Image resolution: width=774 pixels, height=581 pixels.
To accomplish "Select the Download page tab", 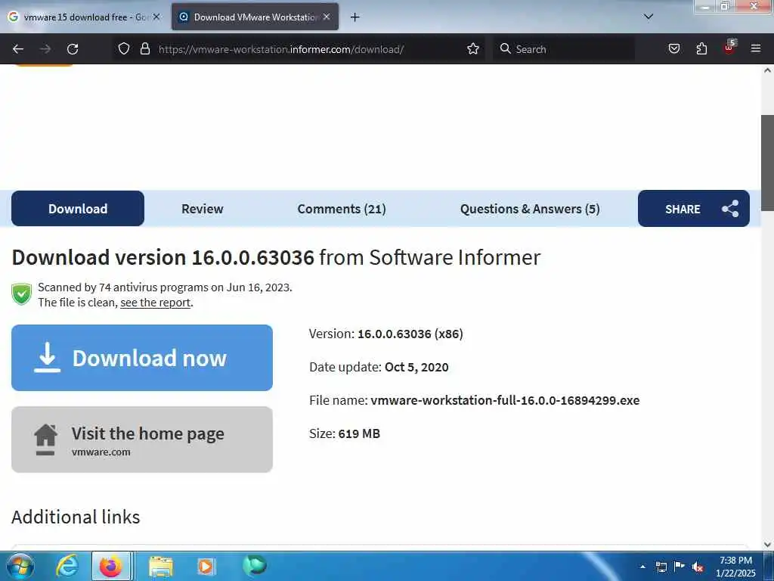I will pyautogui.click(x=78, y=209).
